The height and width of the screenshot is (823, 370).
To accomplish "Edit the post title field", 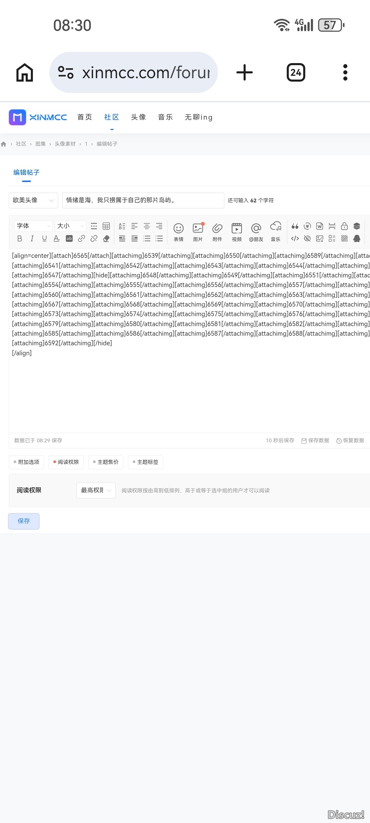I will tap(143, 200).
